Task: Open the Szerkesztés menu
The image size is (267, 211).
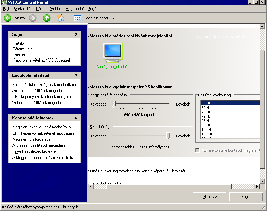Action: (x=23, y=9)
